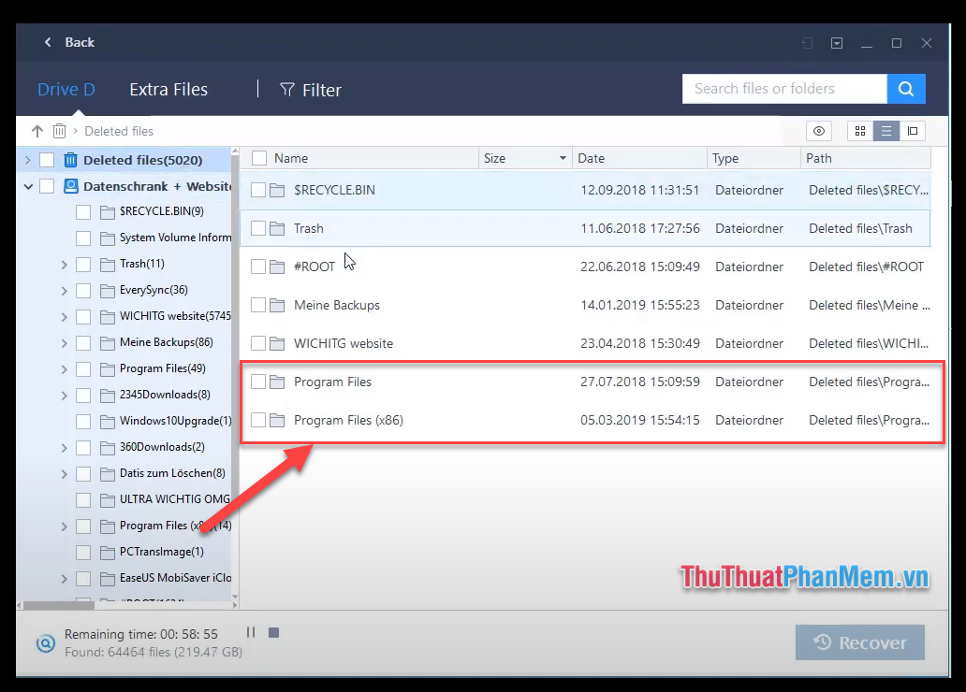Select all files with Name column checkbox
The image size is (966, 692).
point(259,158)
